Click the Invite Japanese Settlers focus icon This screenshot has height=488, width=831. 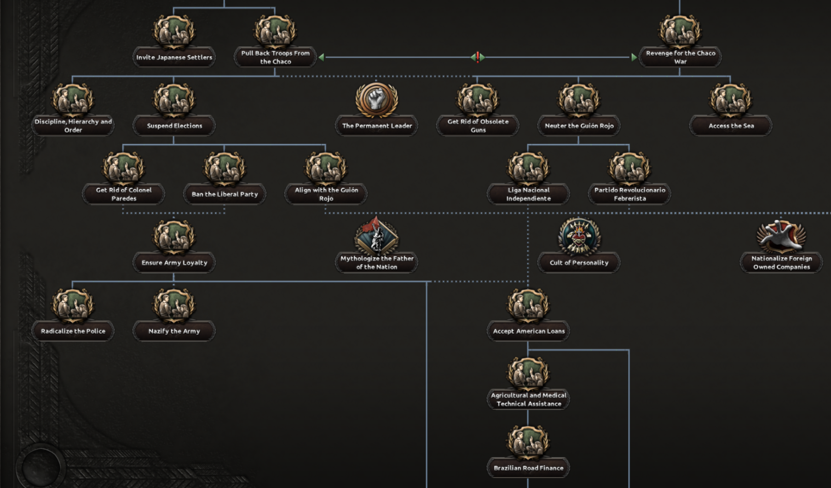point(174,31)
